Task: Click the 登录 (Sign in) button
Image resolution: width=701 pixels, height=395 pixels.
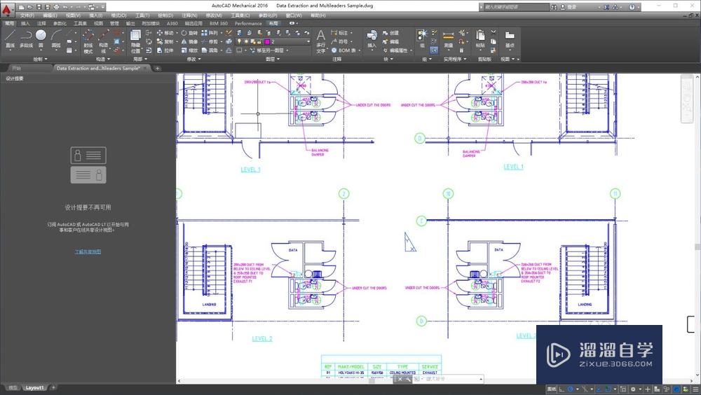Action: click(568, 7)
